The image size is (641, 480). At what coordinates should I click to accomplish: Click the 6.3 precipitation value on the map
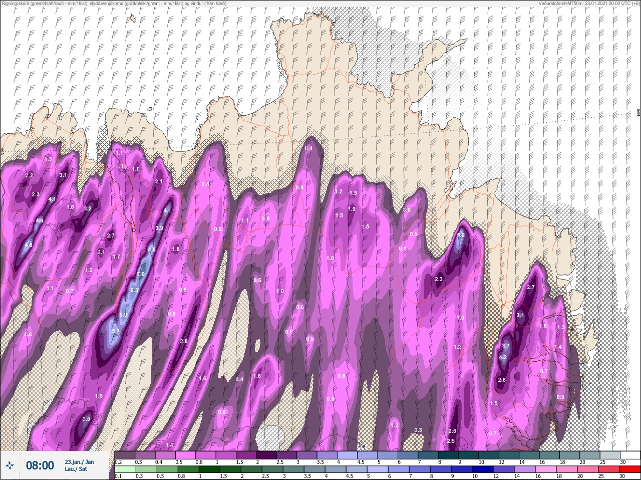pos(134,291)
